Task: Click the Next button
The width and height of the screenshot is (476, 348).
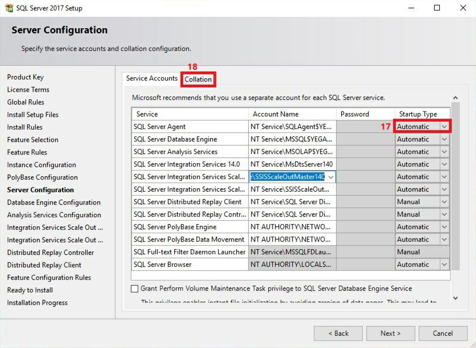Action: pyautogui.click(x=390, y=333)
